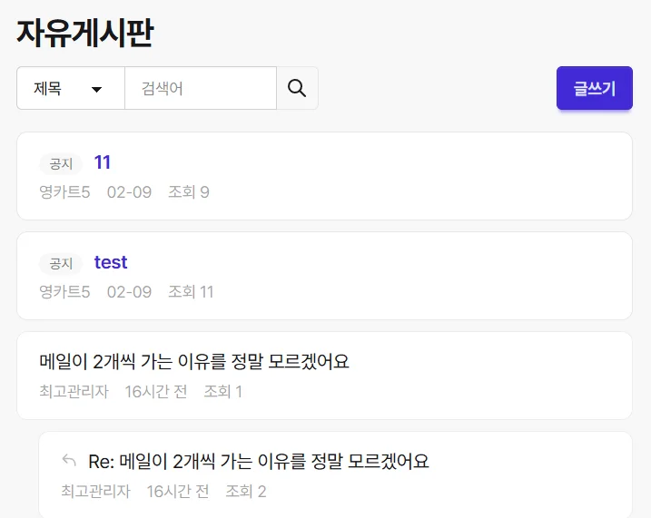Viewport: 651px width, 518px height.
Task: Click the 조회 9 view count
Action: [x=189, y=192]
